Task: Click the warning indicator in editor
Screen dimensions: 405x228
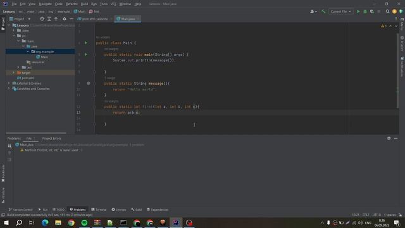Action: click(383, 26)
